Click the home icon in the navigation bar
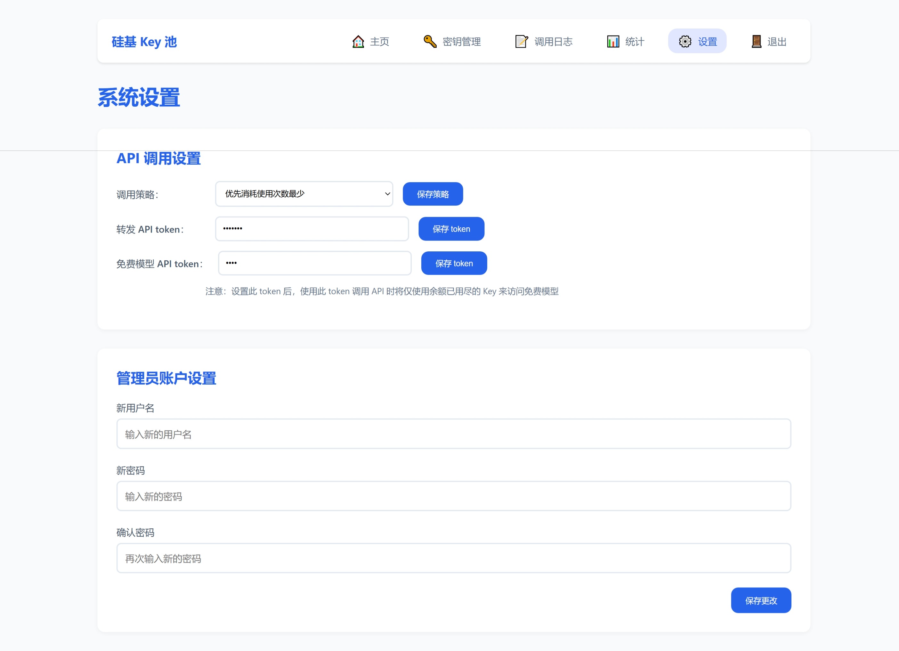This screenshot has width=899, height=651. pos(358,41)
